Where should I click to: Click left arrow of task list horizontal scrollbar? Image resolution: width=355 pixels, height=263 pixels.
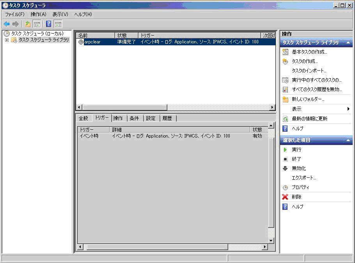point(79,107)
